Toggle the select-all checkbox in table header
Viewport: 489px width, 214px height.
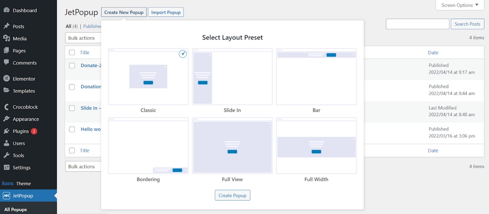72,52
